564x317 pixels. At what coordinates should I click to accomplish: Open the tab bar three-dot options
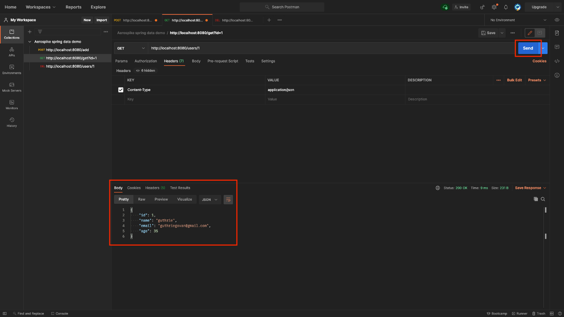click(280, 20)
